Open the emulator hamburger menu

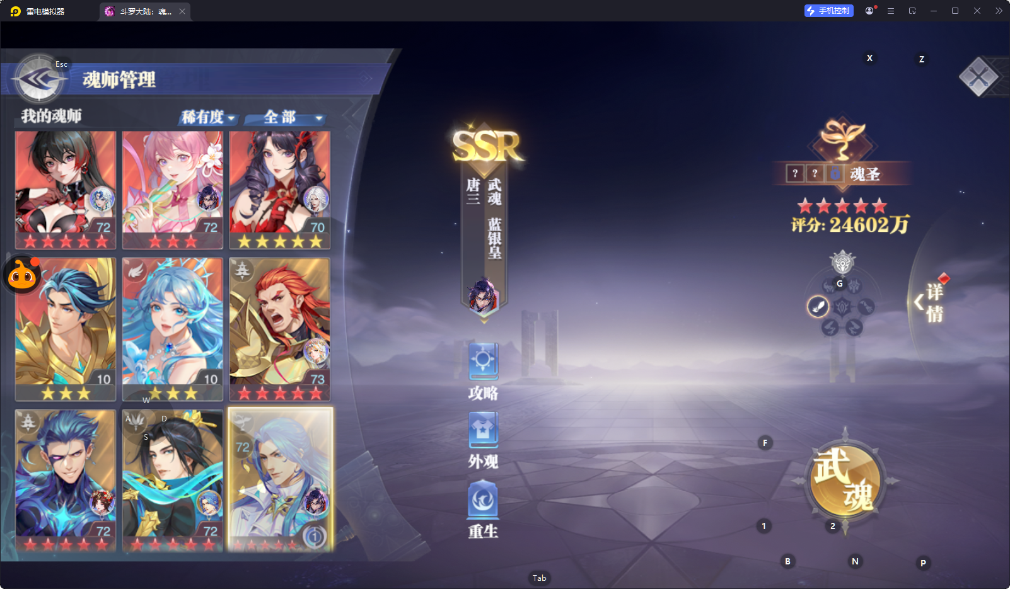891,11
